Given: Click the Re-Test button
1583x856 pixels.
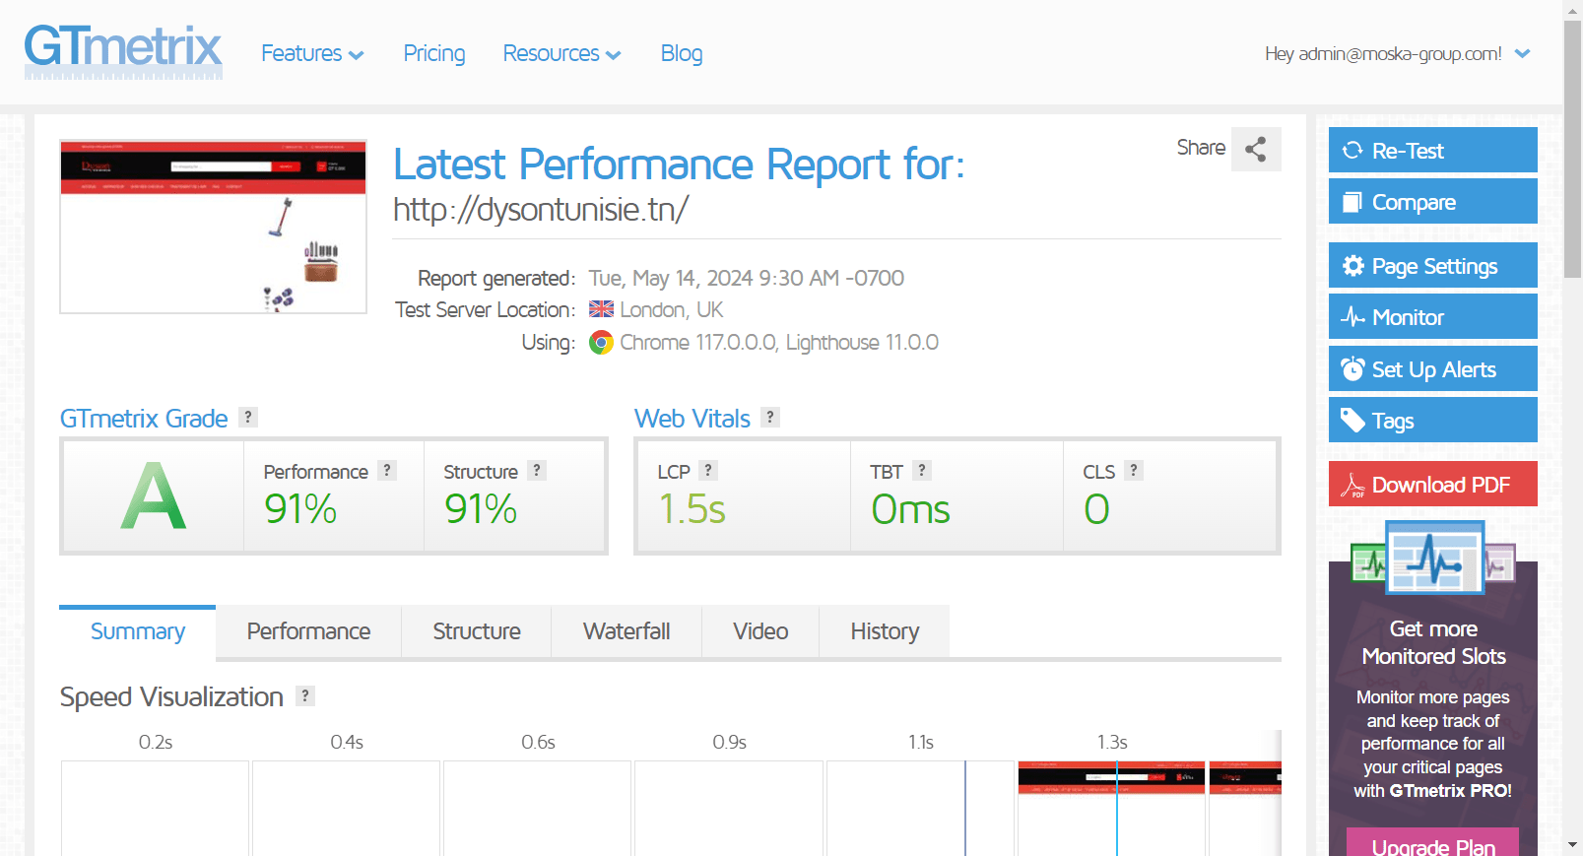Looking at the screenshot, I should pos(1432,150).
